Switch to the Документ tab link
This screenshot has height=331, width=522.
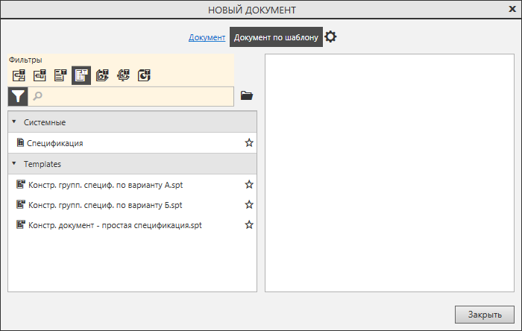click(x=207, y=37)
